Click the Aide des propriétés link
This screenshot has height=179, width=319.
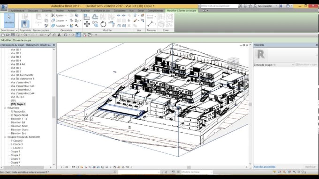coord(264,167)
